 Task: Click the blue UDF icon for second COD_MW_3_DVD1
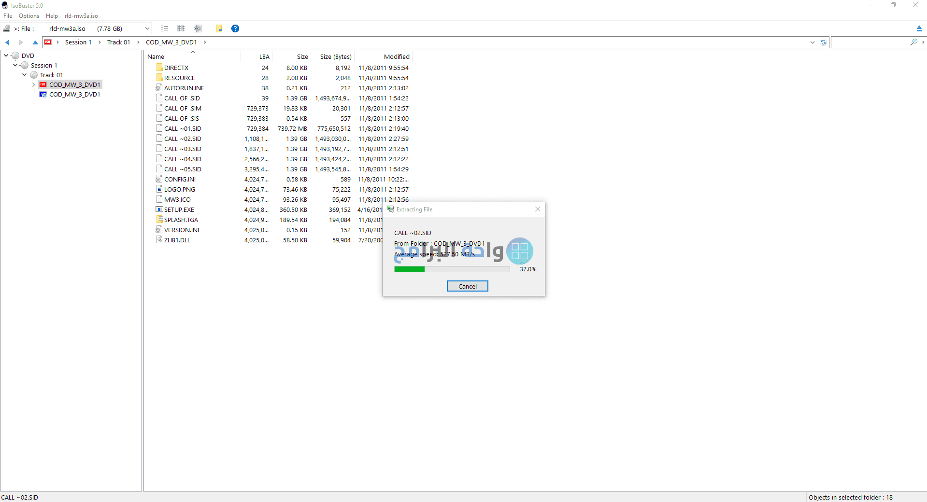[43, 94]
